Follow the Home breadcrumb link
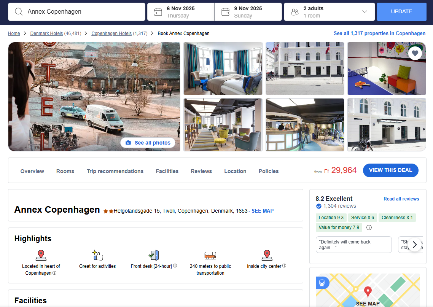The width and height of the screenshot is (433, 307). (14, 33)
